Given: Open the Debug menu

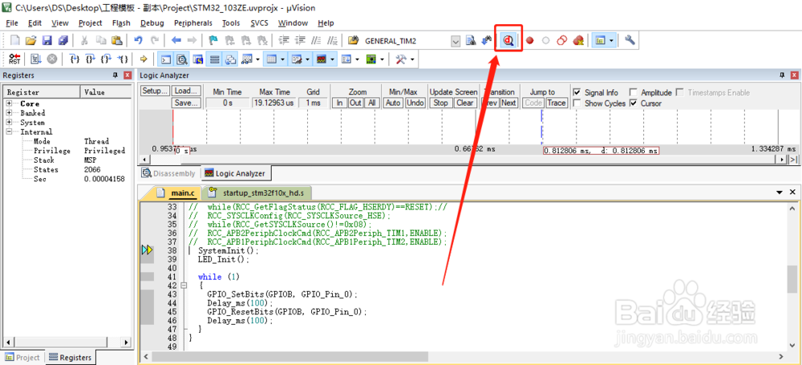Looking at the screenshot, I should (152, 23).
